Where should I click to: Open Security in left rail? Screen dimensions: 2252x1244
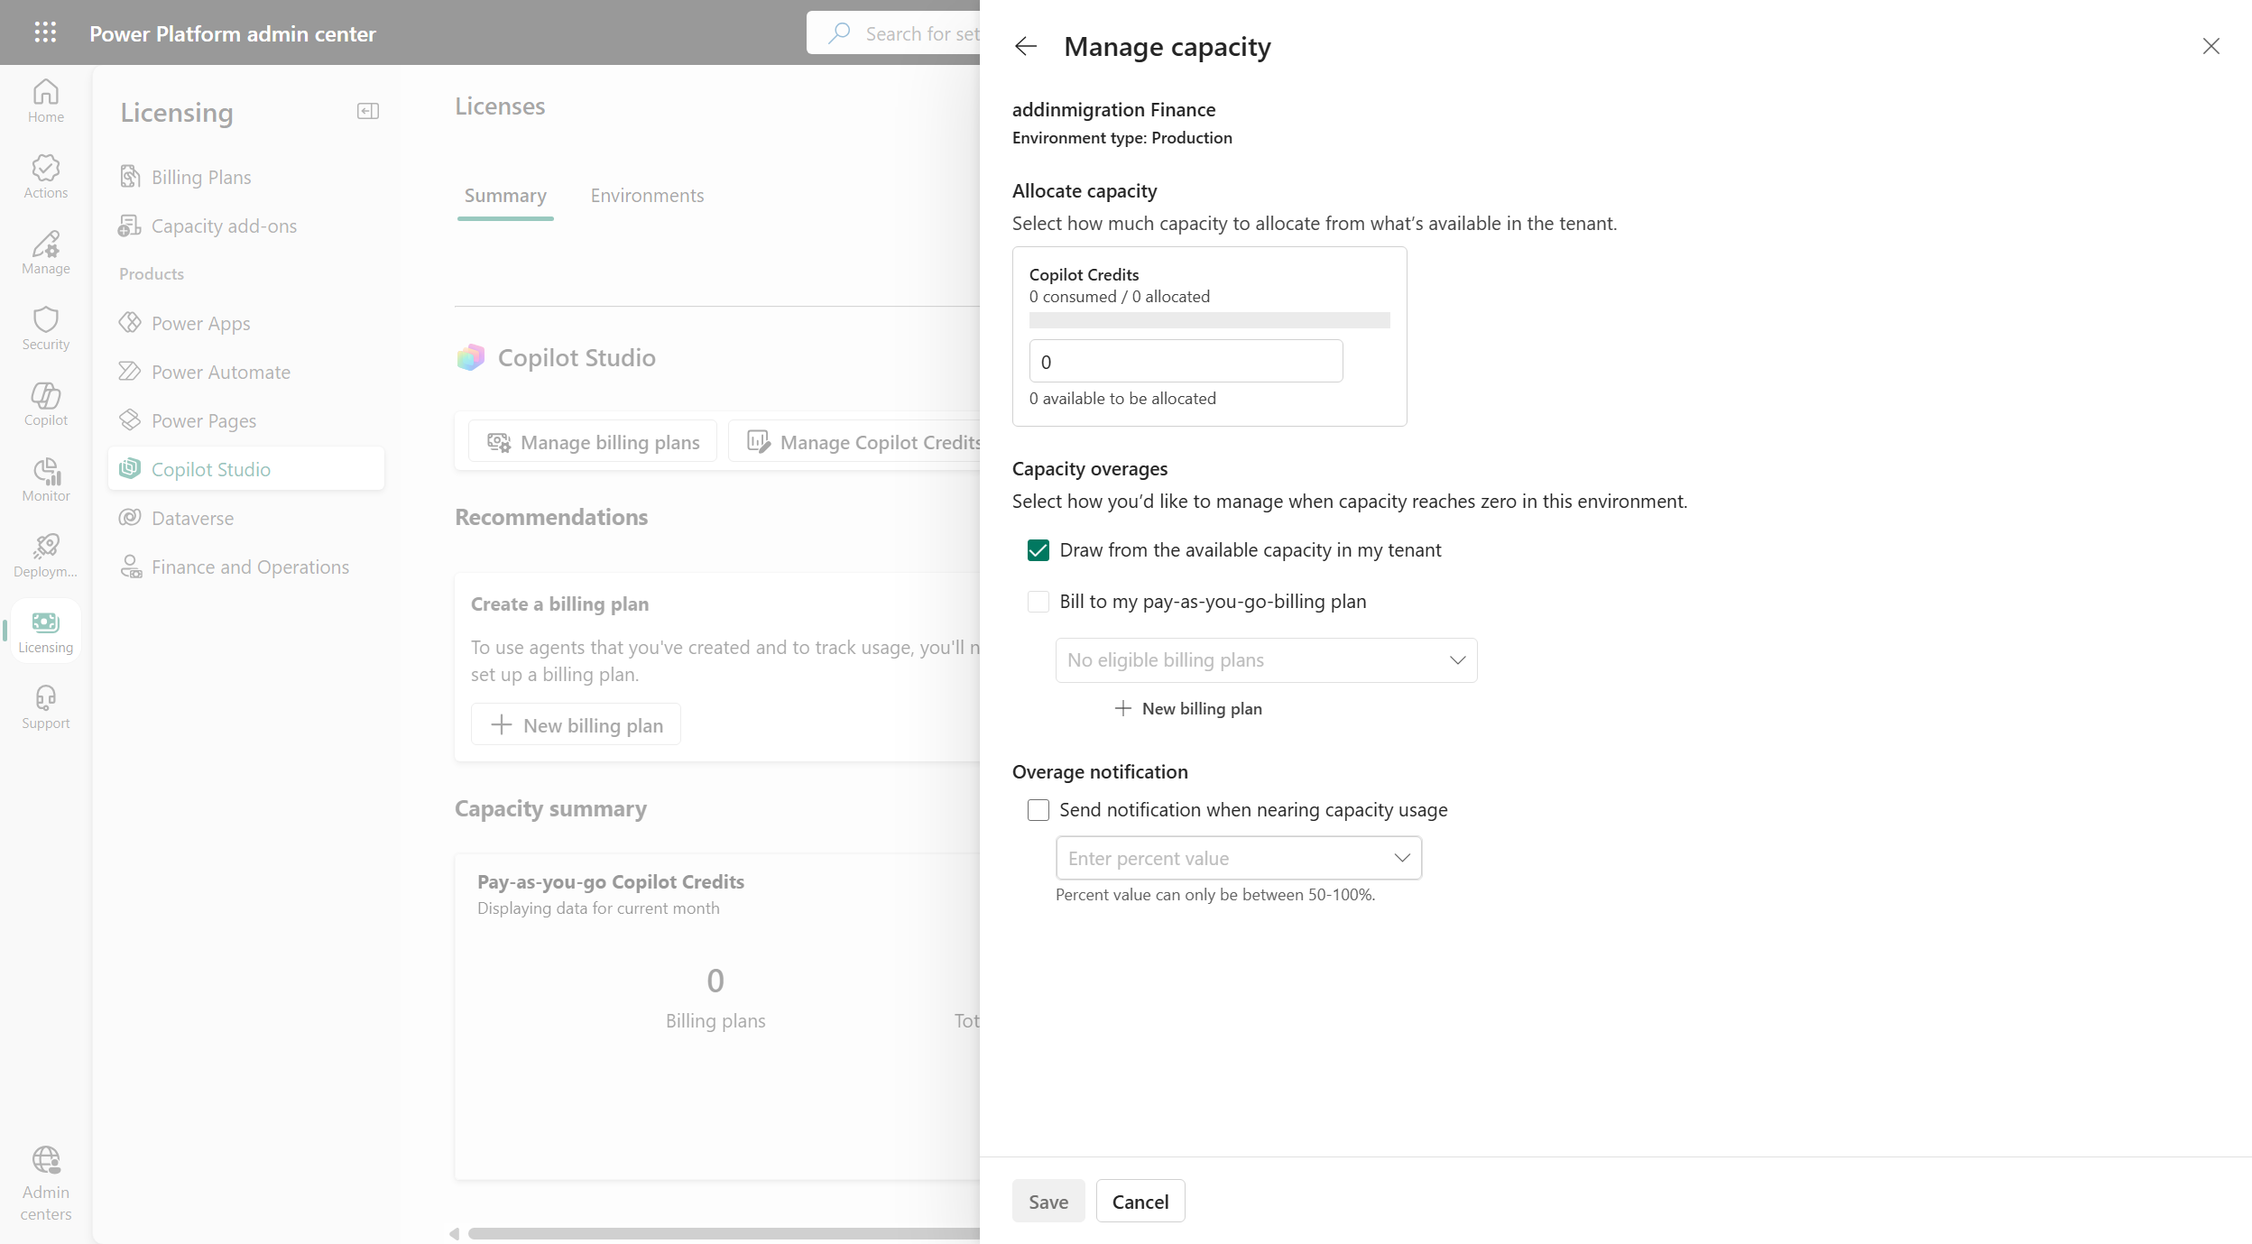click(45, 328)
